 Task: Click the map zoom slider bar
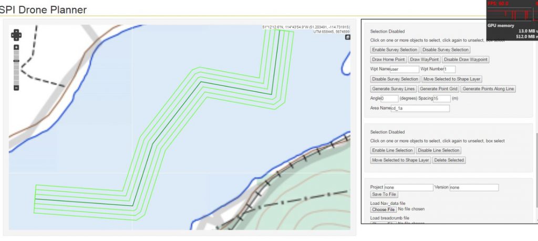pyautogui.click(x=16, y=68)
